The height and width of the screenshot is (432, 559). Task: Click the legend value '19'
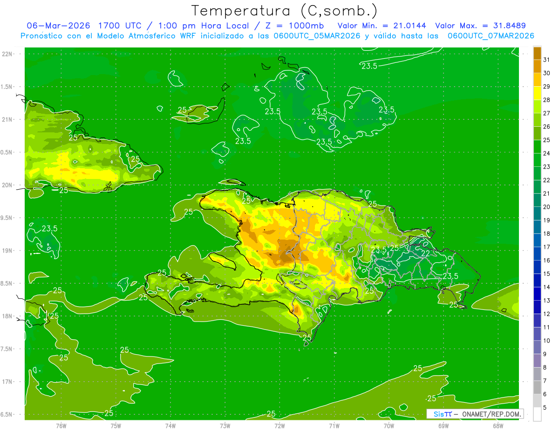[547, 220]
